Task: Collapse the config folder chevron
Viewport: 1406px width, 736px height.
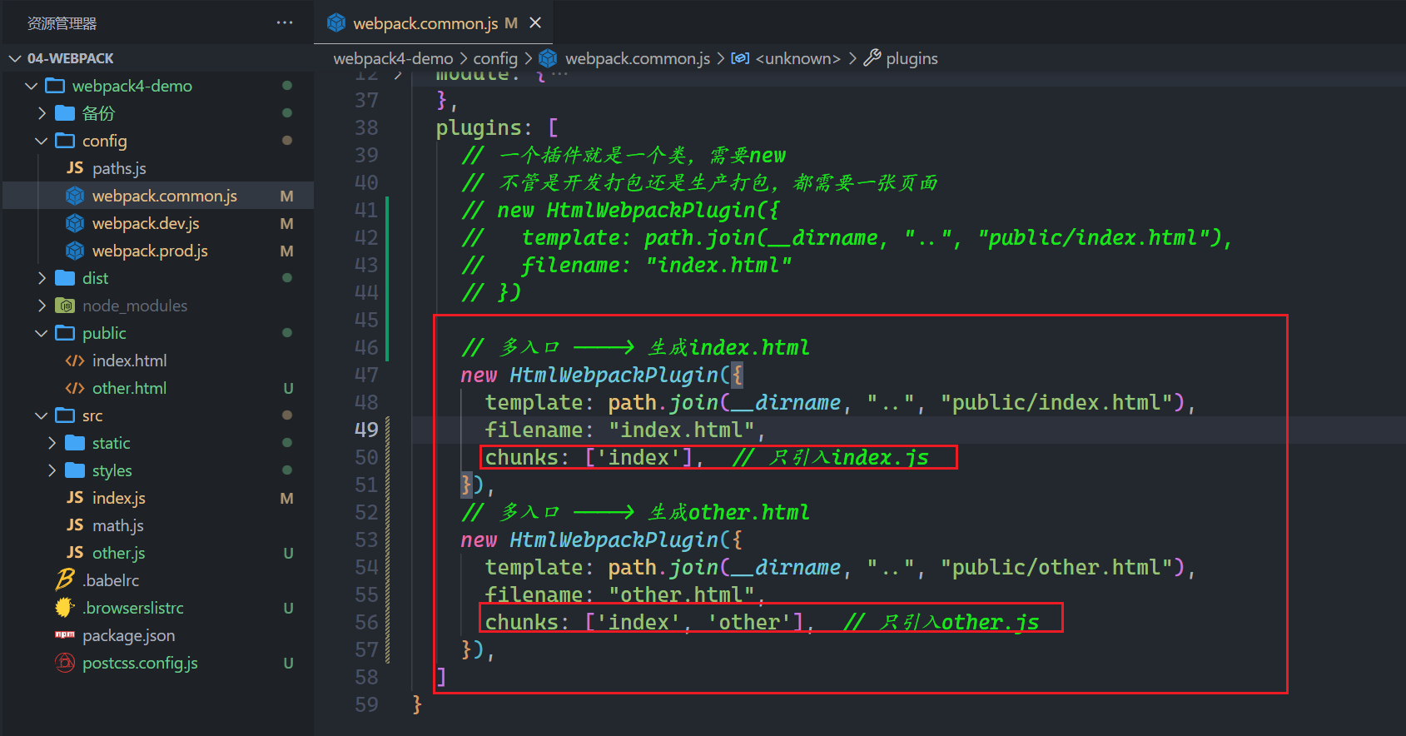Action: pos(42,141)
